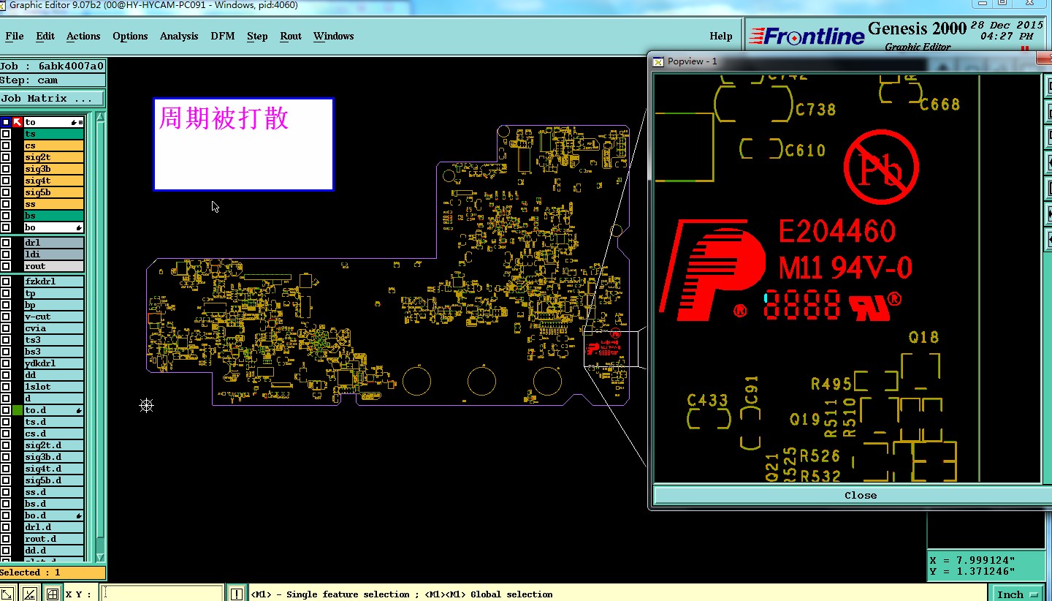Screen dimensions: 1052x601
Task: Select the 'bs' layer name
Action: click(x=53, y=216)
